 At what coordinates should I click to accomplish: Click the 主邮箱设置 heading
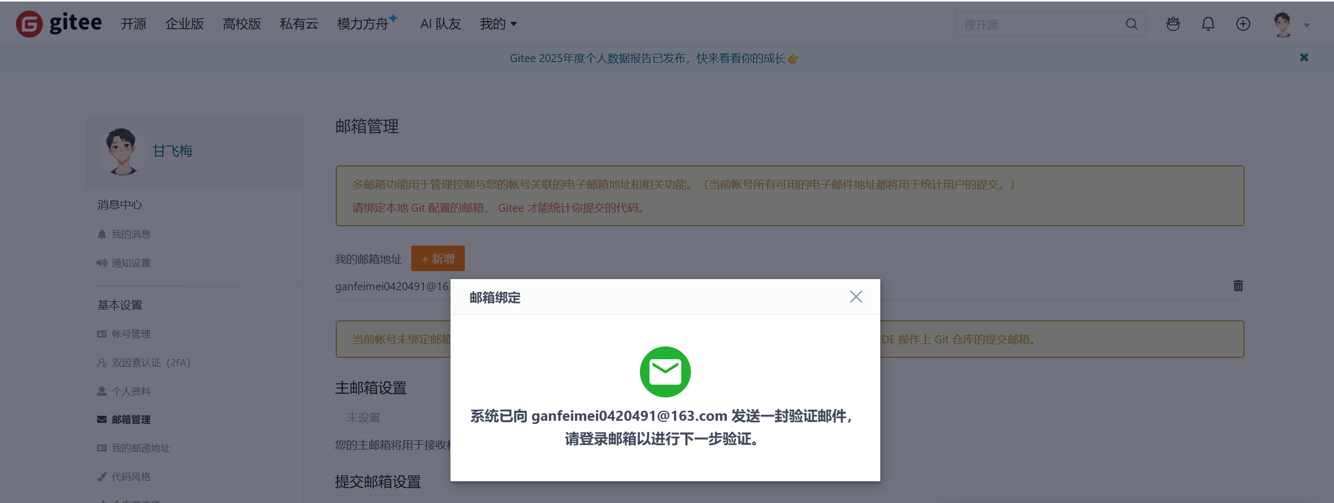click(371, 388)
